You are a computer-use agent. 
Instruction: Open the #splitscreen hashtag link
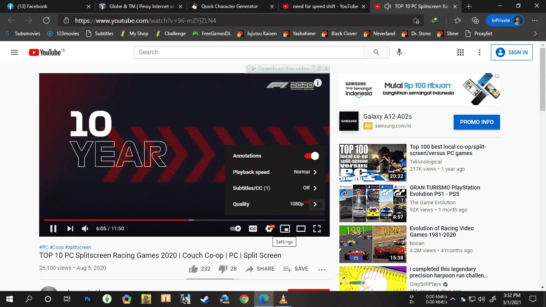[78, 247]
